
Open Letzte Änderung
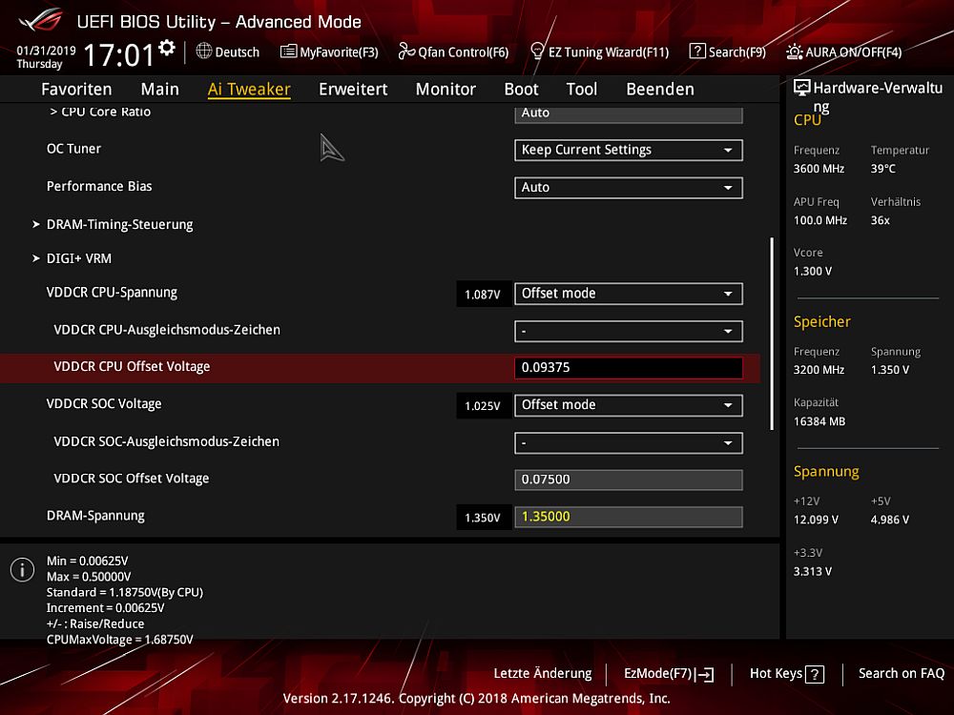542,674
